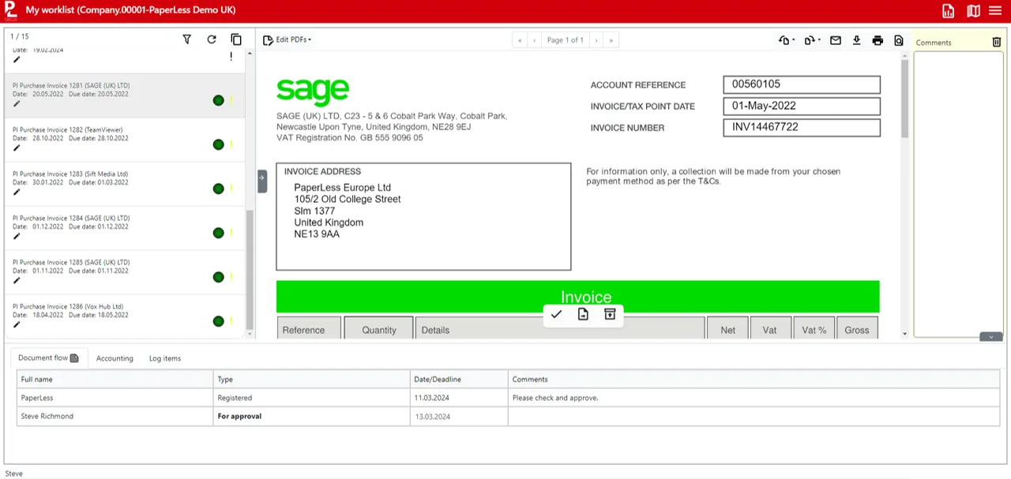Click green status dot on Invoice 1283 (Sift Media)
Screen dimensions: 1011x479
tap(219, 189)
